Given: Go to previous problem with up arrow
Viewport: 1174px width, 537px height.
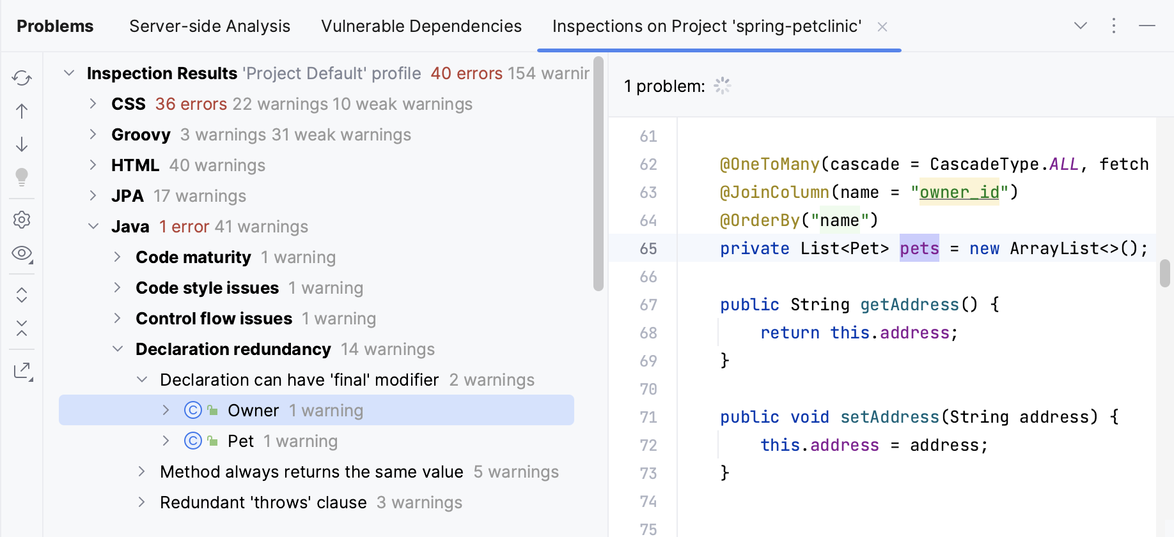Looking at the screenshot, I should pos(22,111).
